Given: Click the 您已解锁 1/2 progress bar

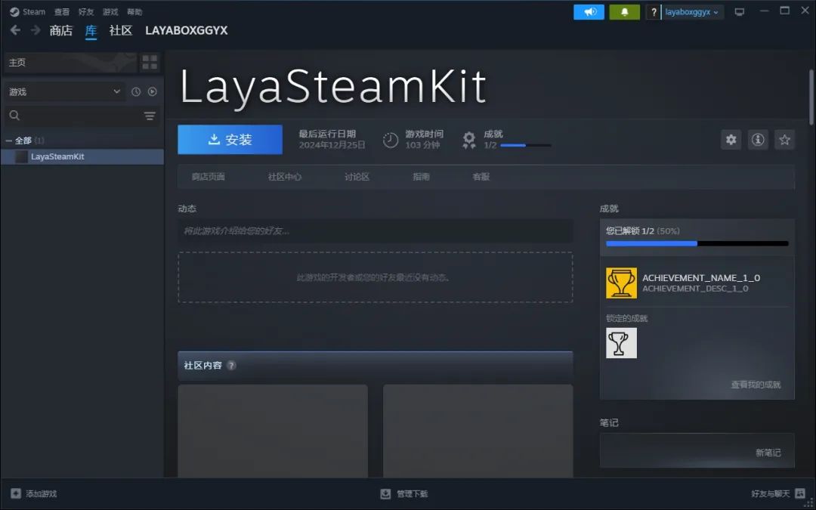Looking at the screenshot, I should coord(697,243).
